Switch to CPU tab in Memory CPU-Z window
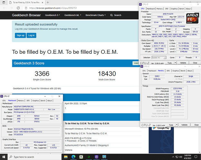The width and height of the screenshot is (201, 160). coord(144,71)
